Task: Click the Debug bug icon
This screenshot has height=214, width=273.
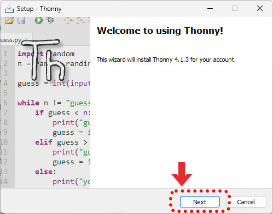Action: click(x=50, y=20)
